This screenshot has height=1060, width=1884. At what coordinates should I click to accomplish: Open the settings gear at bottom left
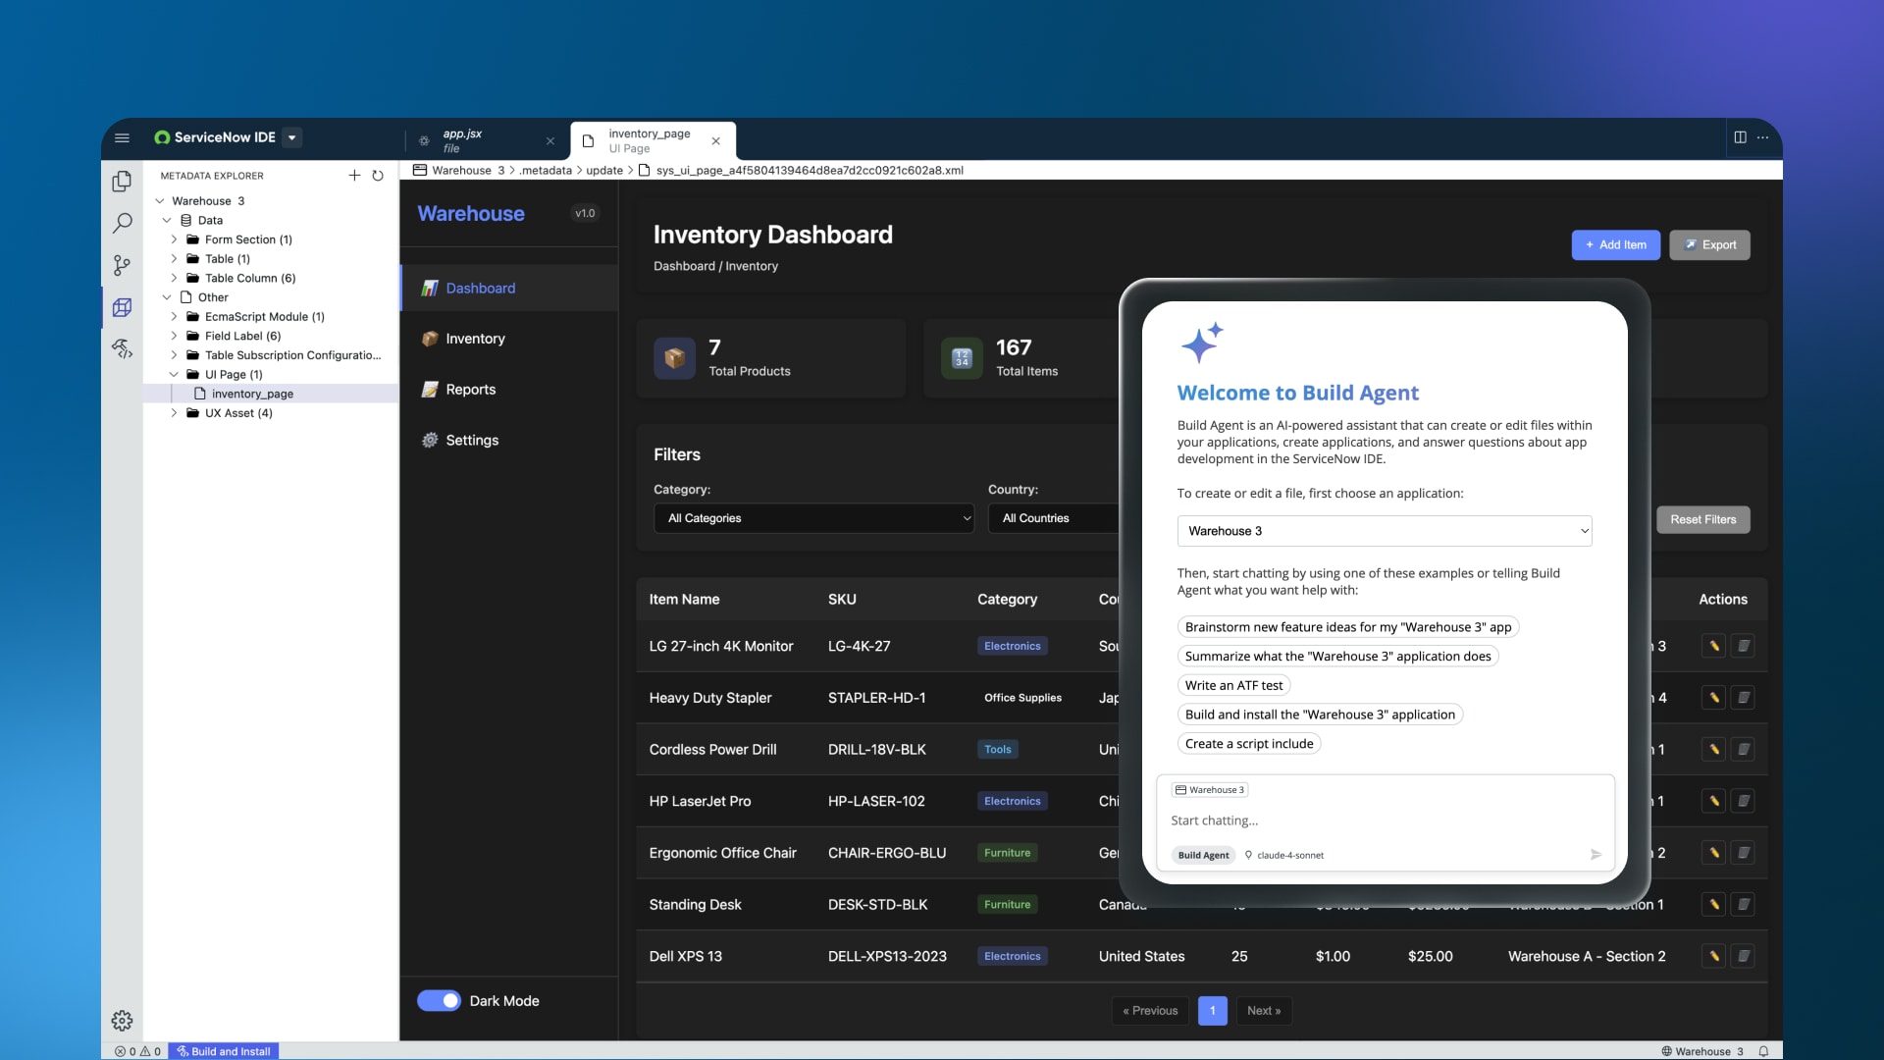[x=122, y=1021]
